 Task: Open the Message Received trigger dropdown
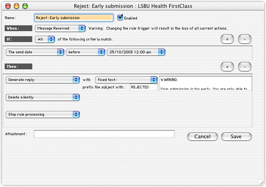pyautogui.click(x=60, y=28)
